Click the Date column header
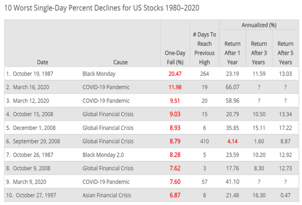 42,62
